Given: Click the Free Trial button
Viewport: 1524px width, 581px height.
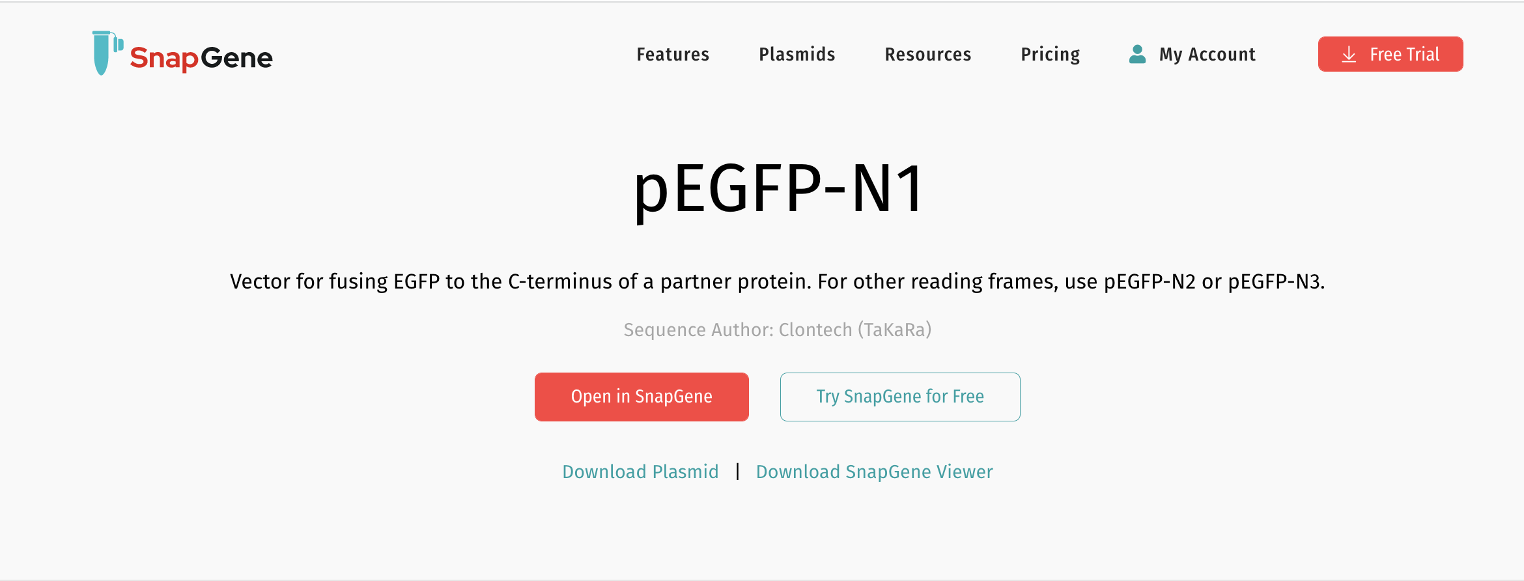Looking at the screenshot, I should tap(1390, 54).
